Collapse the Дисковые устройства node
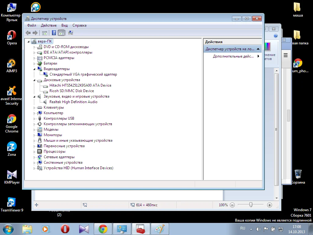This screenshot has height=235, width=313. click(x=34, y=80)
